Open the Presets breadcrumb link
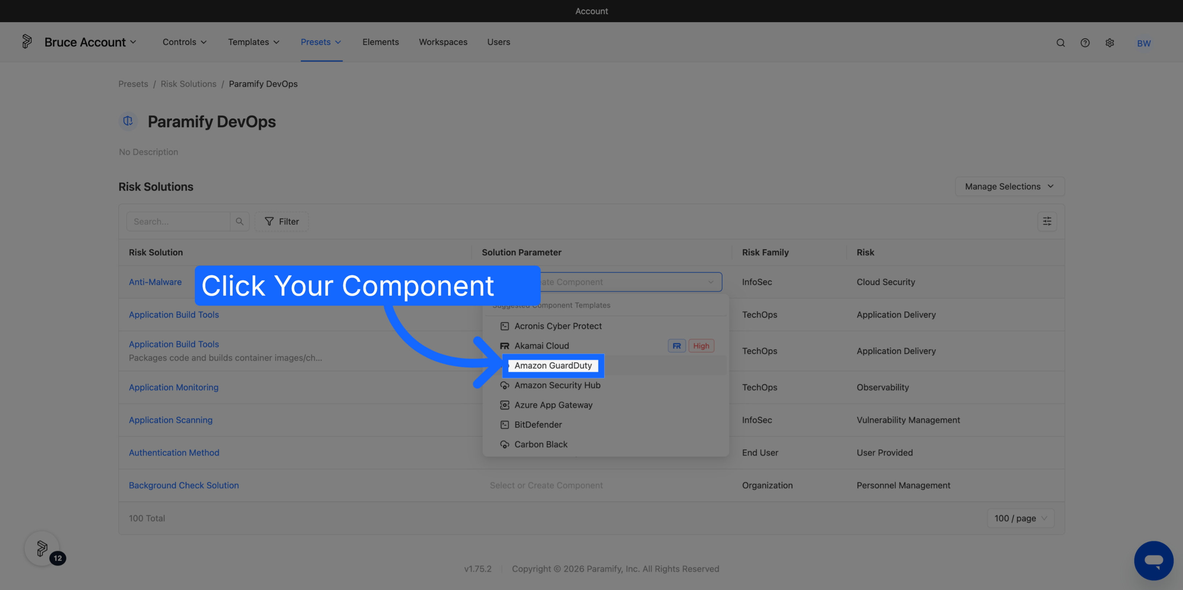Viewport: 1183px width, 590px height. tap(133, 84)
